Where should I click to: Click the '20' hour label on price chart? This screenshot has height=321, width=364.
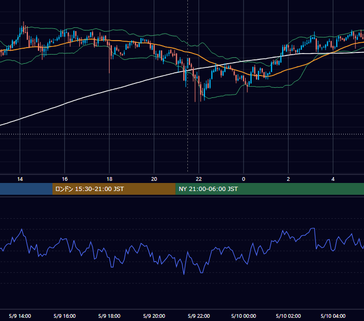[x=154, y=179]
